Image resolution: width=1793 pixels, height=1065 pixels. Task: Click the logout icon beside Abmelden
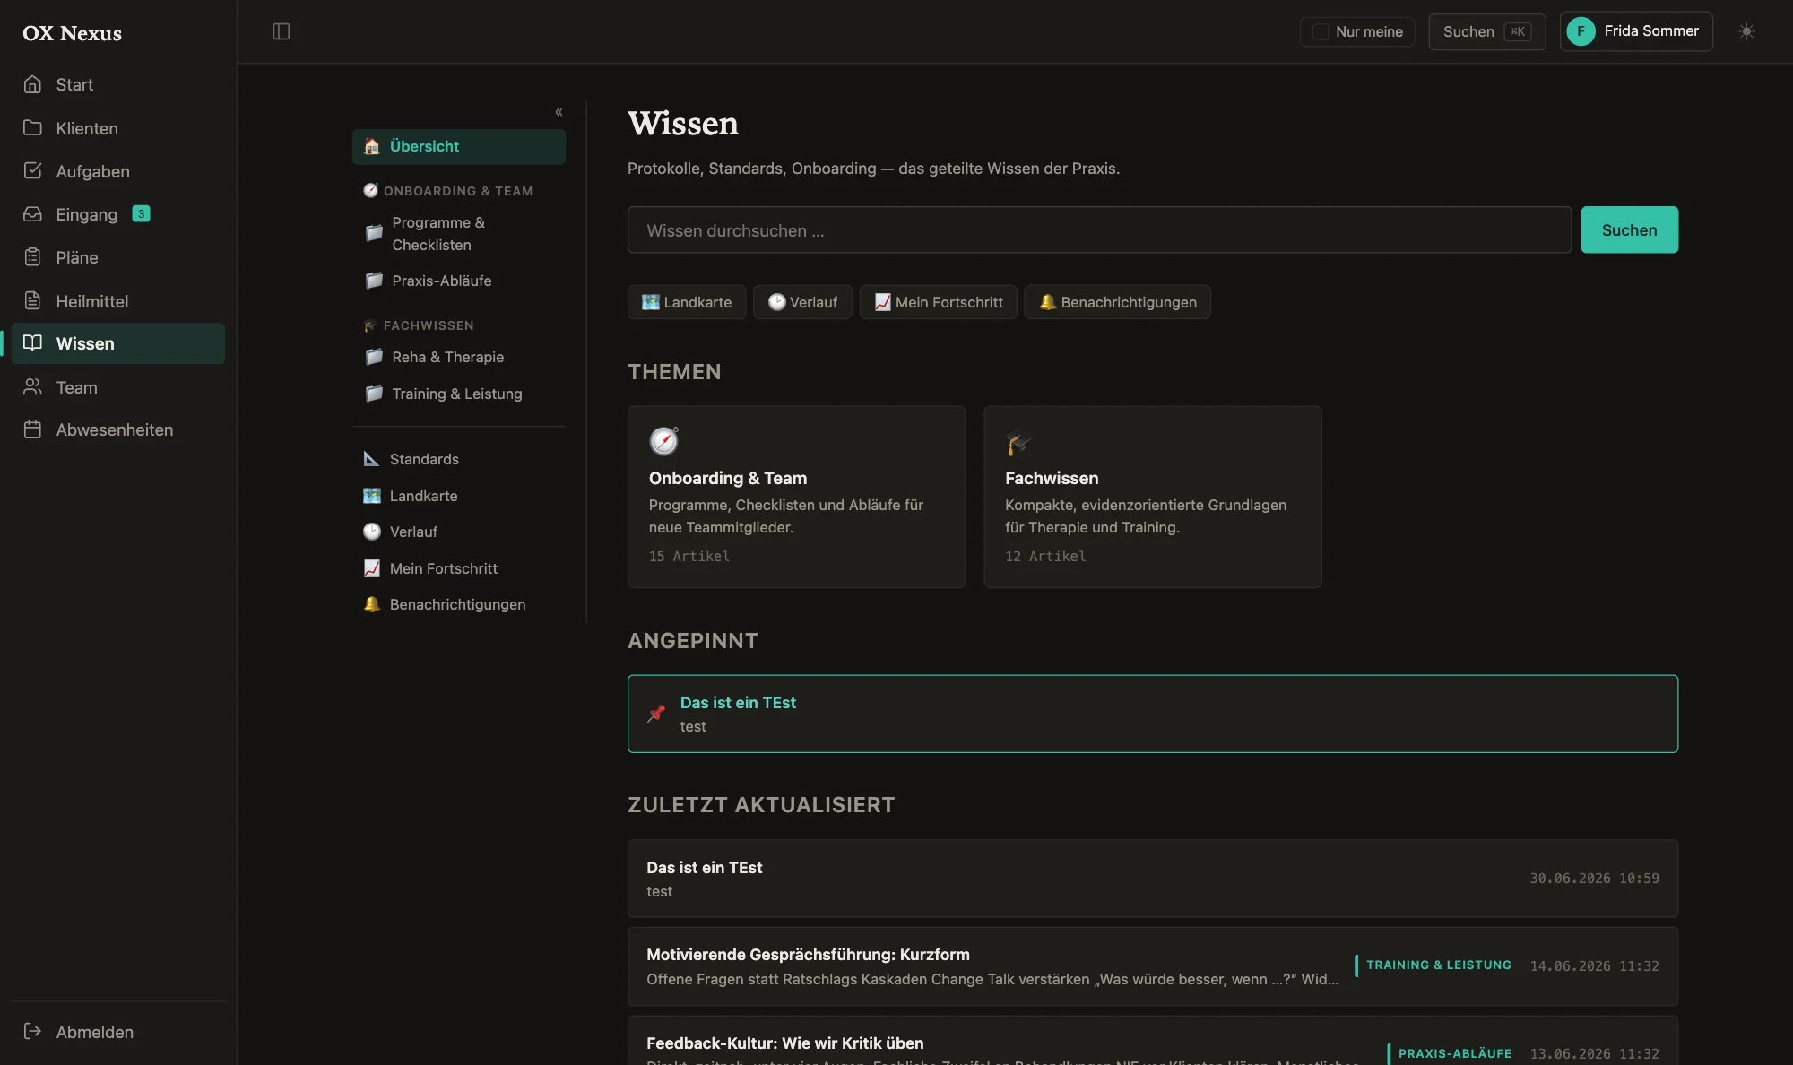click(32, 1031)
